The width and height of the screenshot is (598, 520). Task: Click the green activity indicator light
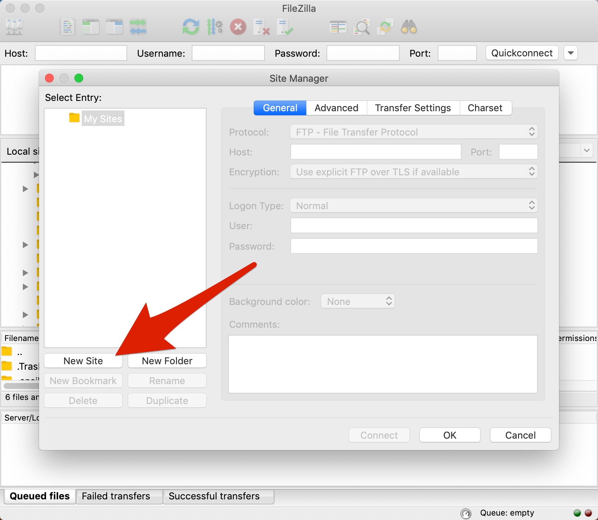pos(577,513)
